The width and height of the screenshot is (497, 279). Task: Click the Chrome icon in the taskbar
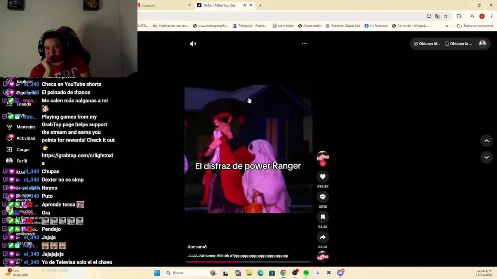tap(283, 273)
